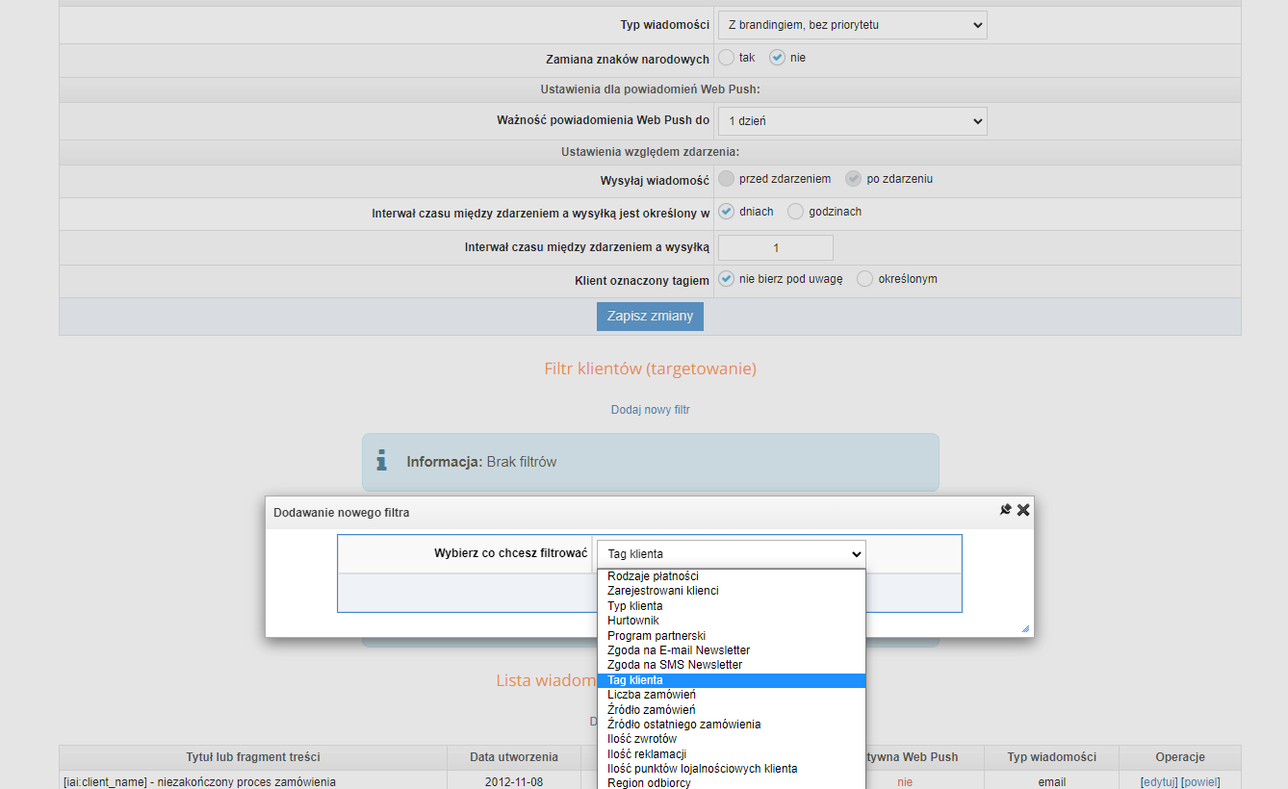Click the interval value input field
1288x789 pixels.
(x=776, y=248)
